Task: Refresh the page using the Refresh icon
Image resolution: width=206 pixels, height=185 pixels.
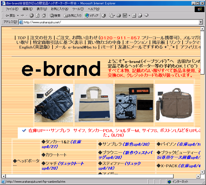Action: coord(37,16)
